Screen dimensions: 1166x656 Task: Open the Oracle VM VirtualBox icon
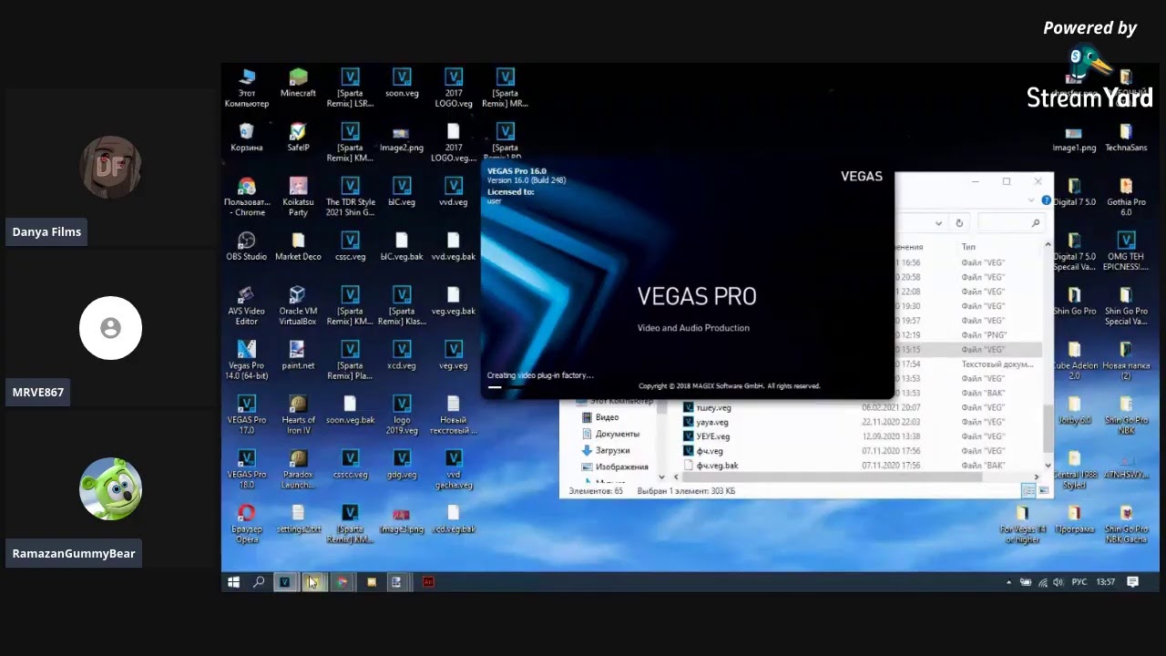pyautogui.click(x=298, y=305)
